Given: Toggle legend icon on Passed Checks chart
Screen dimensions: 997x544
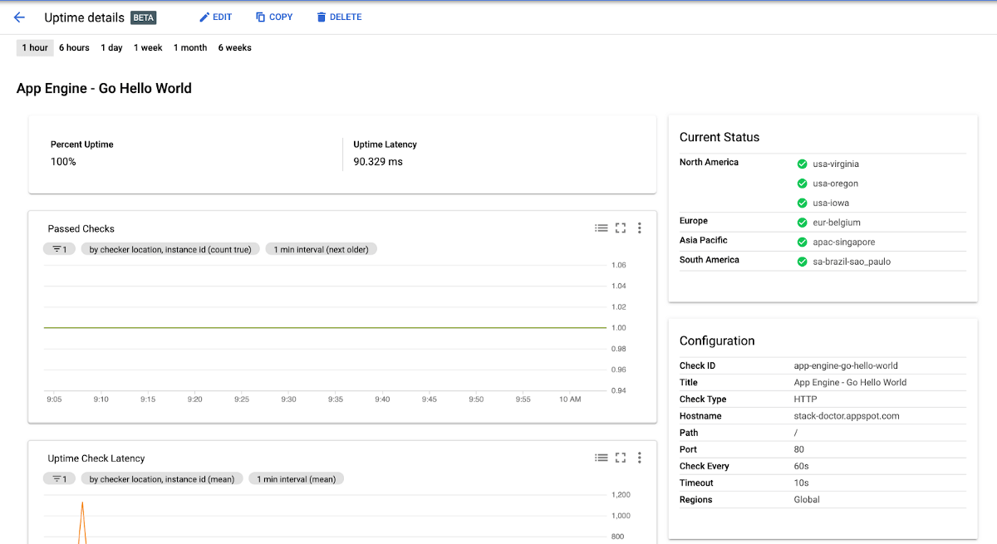Looking at the screenshot, I should tap(602, 228).
